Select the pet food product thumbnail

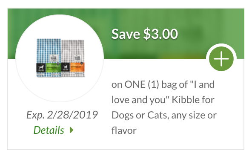click(60, 58)
